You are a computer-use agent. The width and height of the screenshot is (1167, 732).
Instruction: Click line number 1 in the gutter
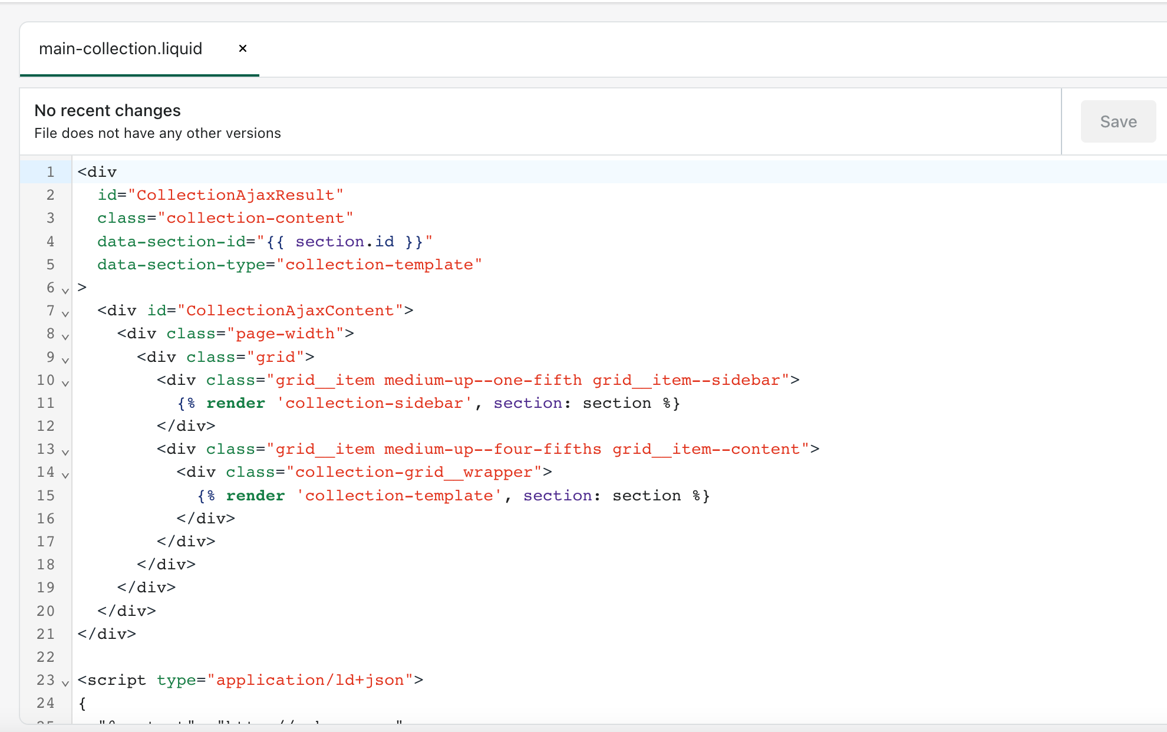point(50,172)
